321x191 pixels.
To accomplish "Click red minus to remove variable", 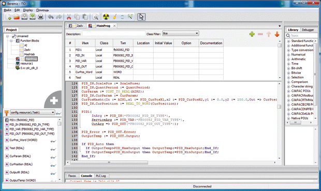I will [x=260, y=34].
